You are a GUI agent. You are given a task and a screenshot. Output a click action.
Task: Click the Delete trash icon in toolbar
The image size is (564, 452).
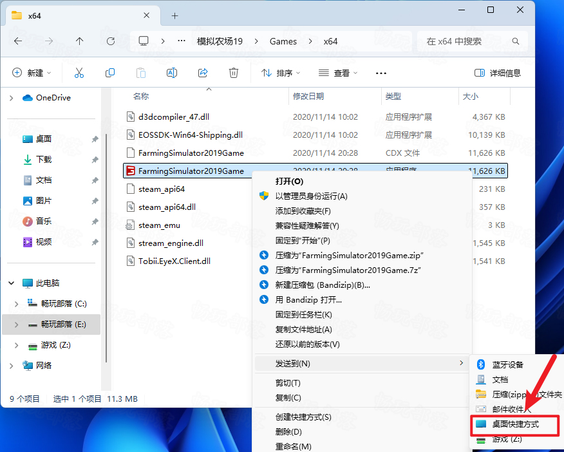(x=234, y=73)
